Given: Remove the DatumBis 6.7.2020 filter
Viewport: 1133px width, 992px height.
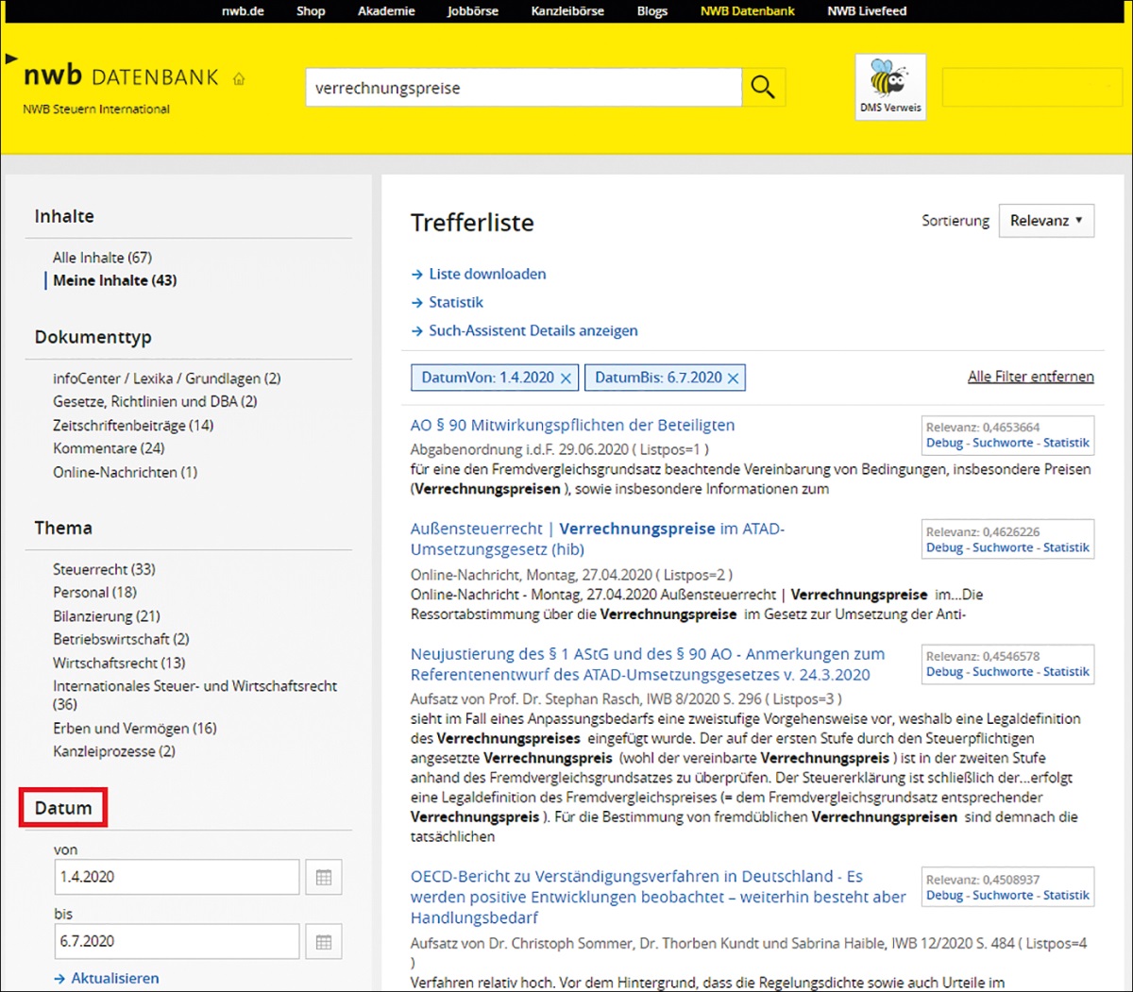Looking at the screenshot, I should (x=734, y=378).
